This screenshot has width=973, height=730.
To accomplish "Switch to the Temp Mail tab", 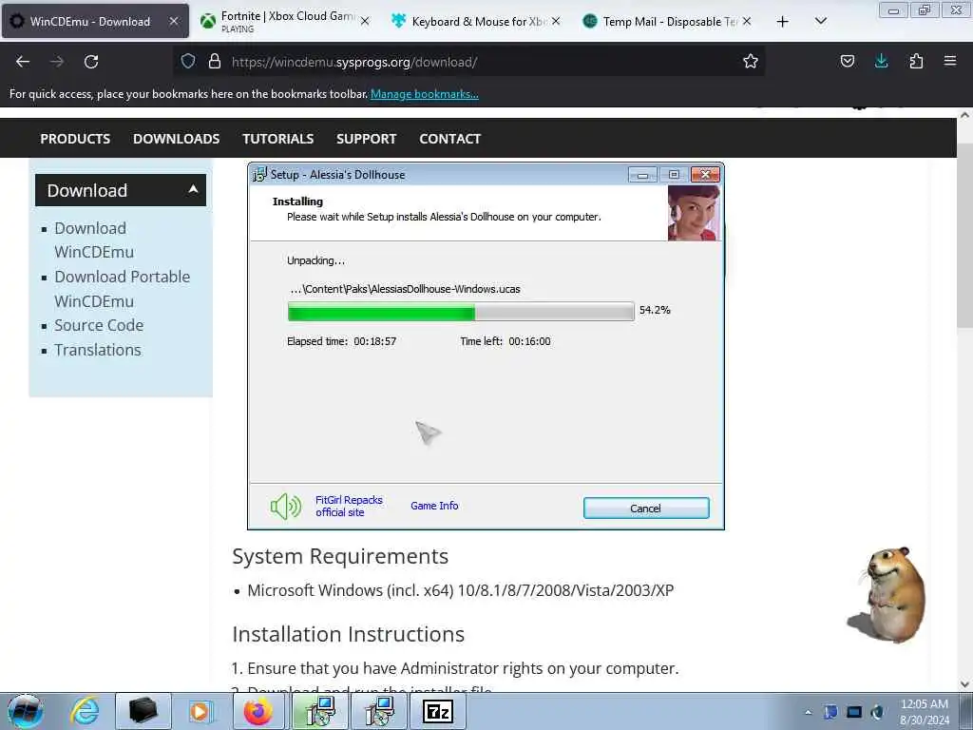I will 668,21.
